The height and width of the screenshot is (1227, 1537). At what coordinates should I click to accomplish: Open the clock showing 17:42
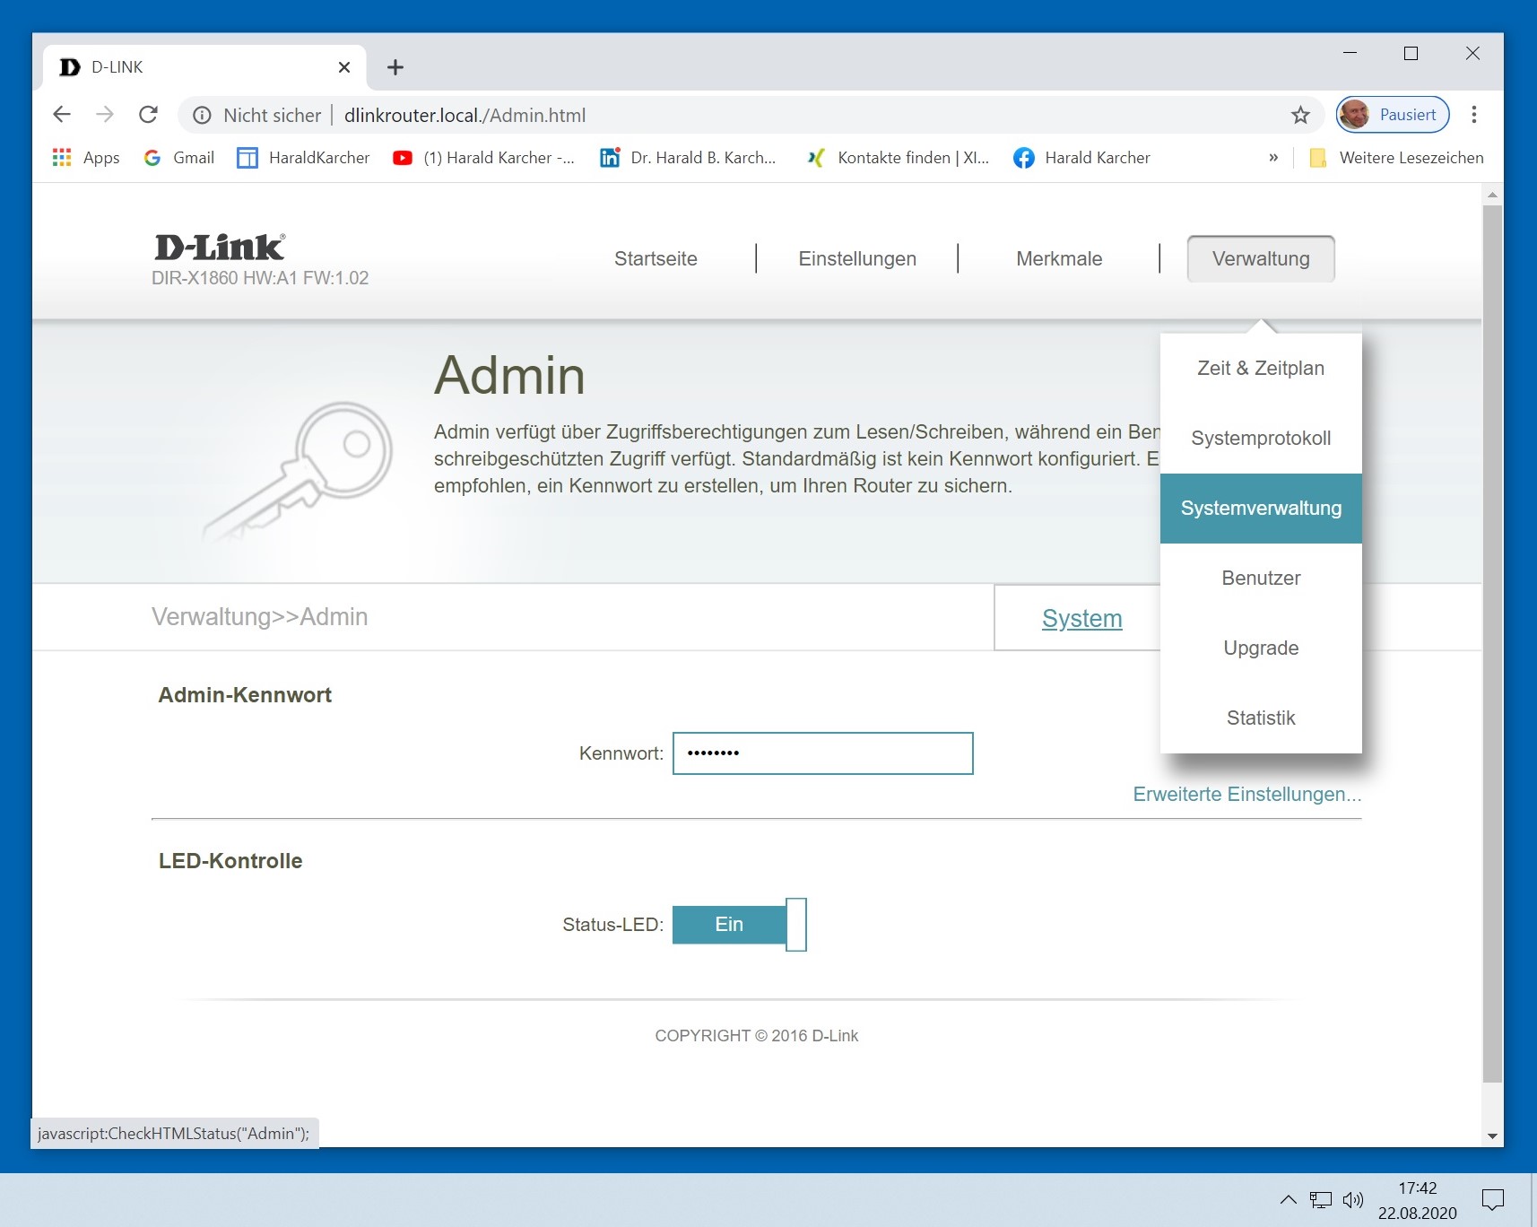point(1418,1200)
